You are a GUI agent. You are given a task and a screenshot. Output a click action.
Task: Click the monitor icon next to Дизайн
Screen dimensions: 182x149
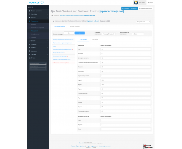pos(29,41)
